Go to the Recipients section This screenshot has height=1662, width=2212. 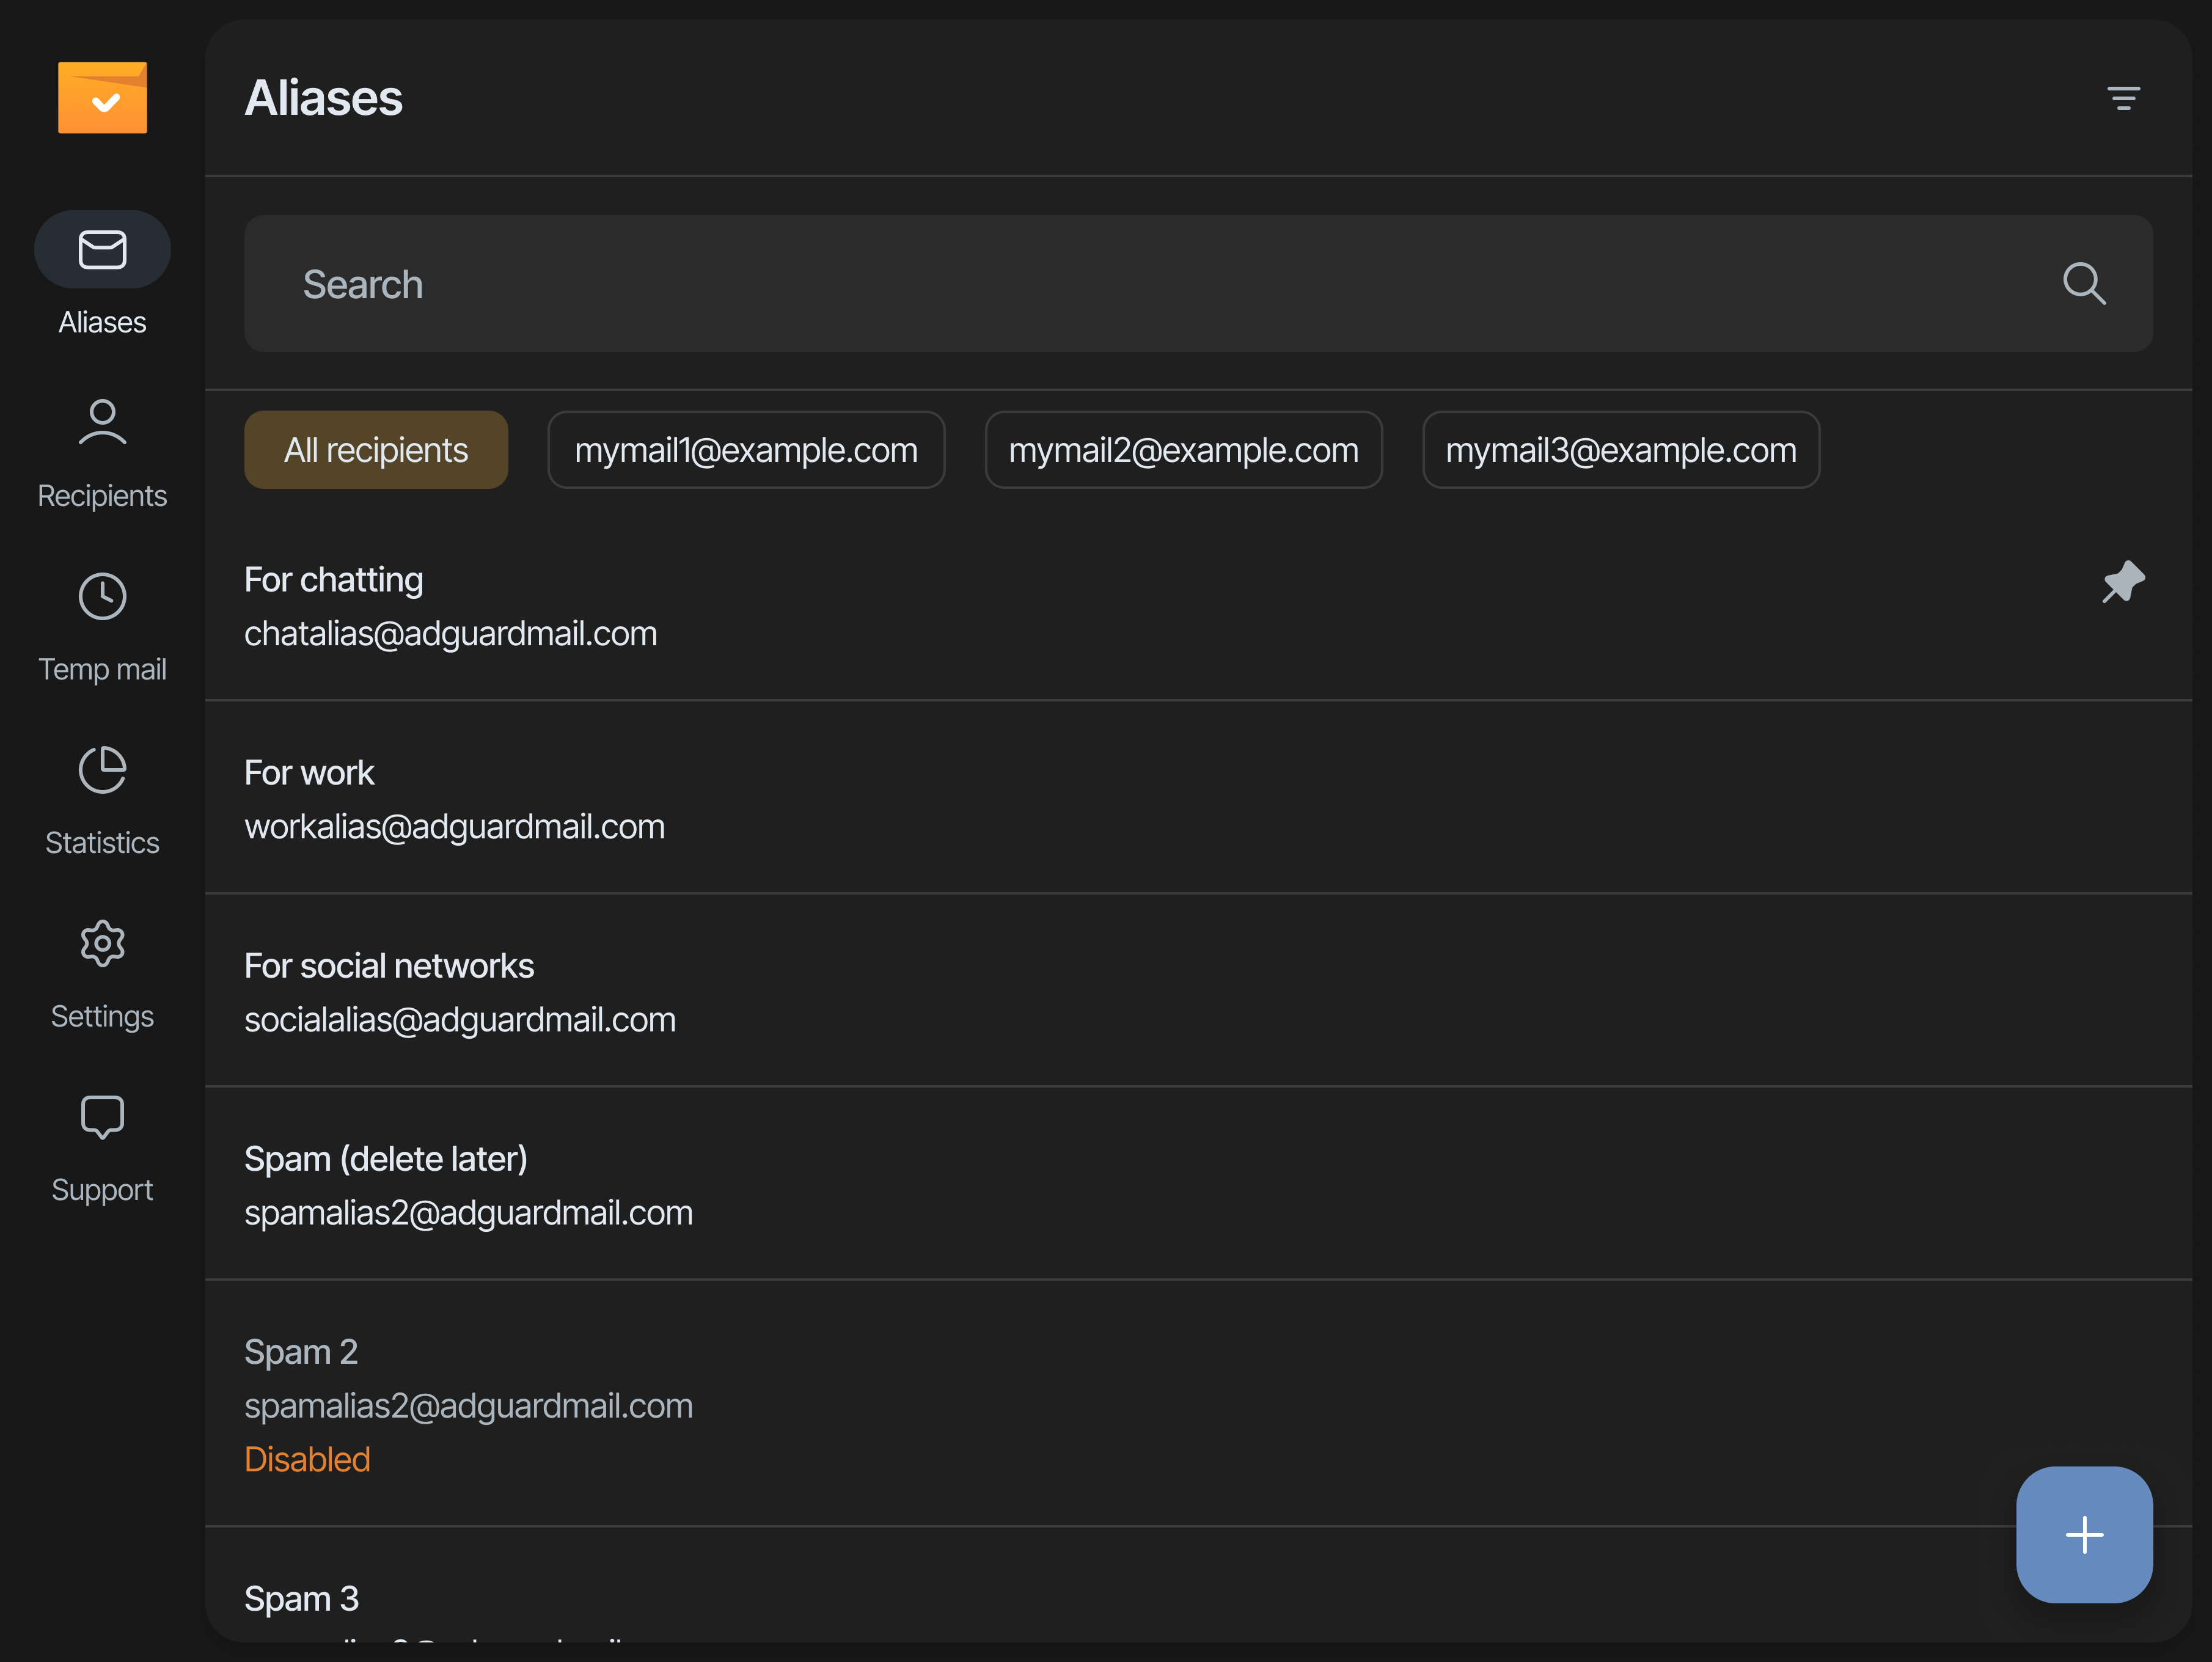tap(102, 452)
